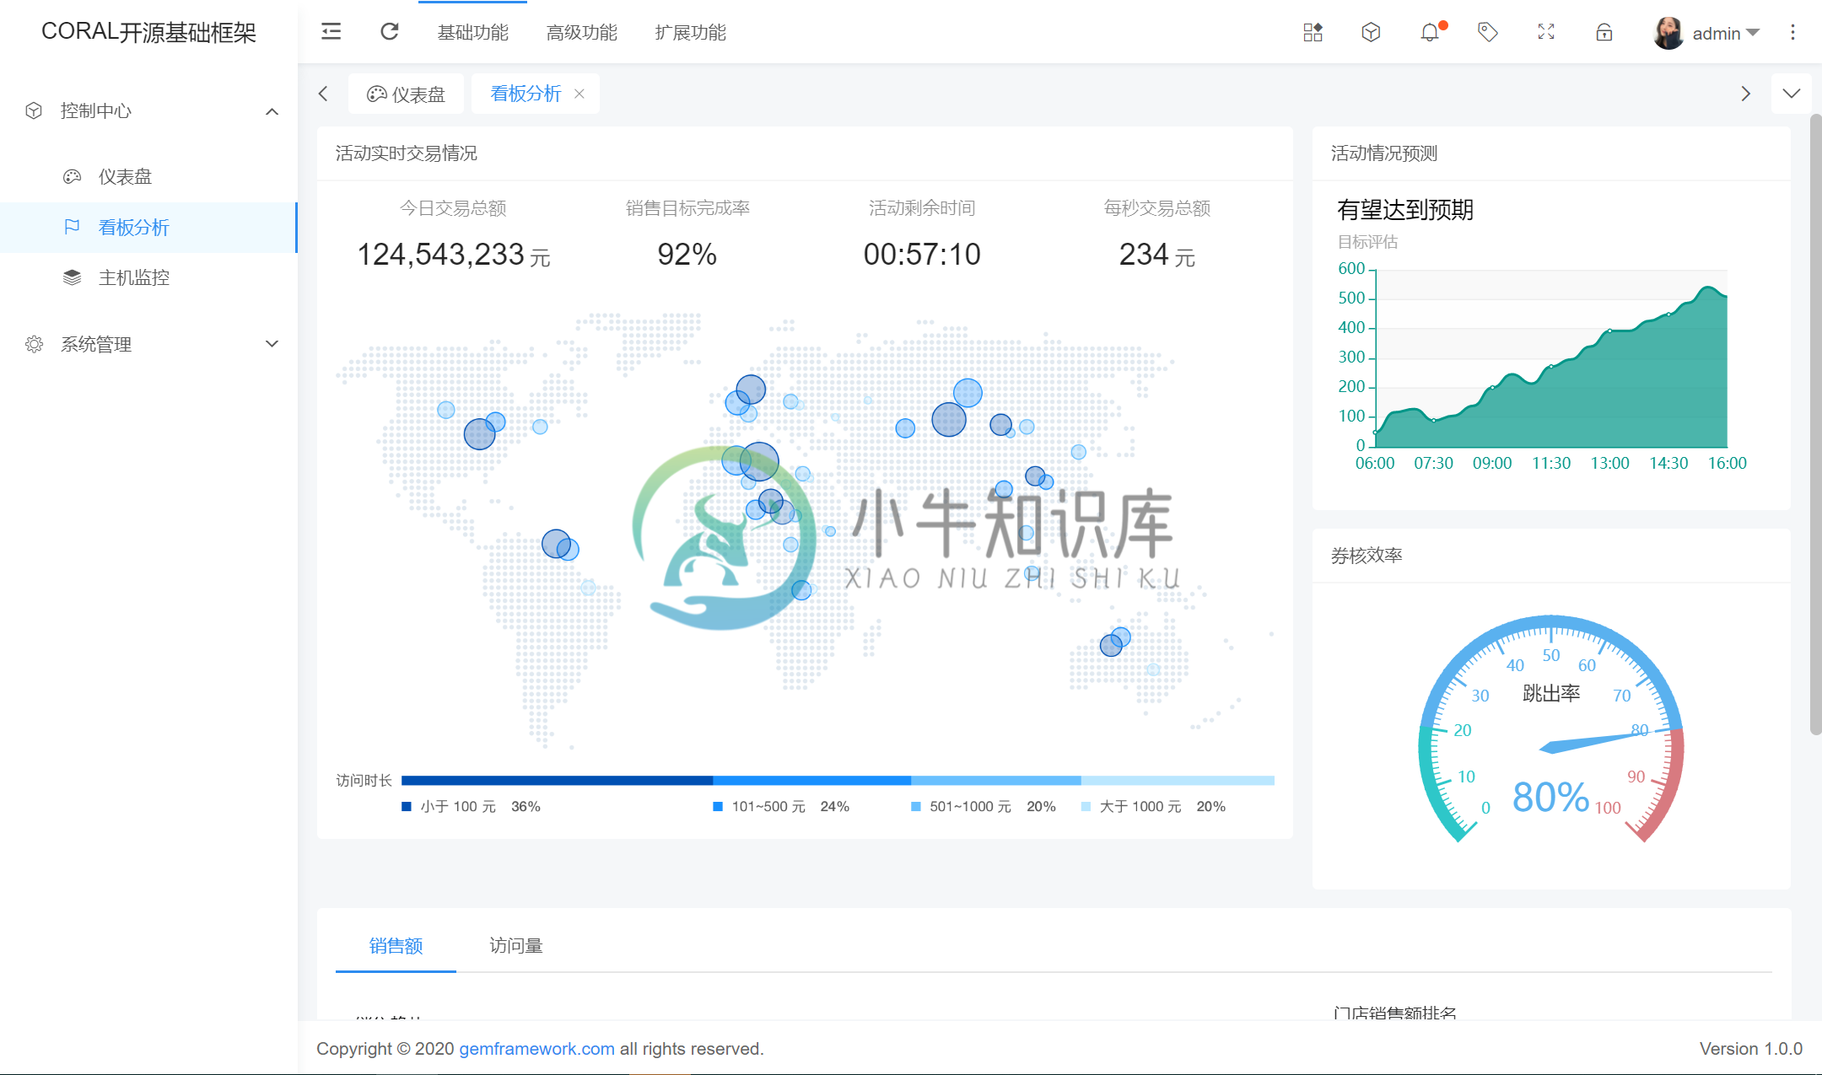Viewport: 1822px width, 1075px height.
Task: Click the 06:00 axis label
Action: point(1375,464)
